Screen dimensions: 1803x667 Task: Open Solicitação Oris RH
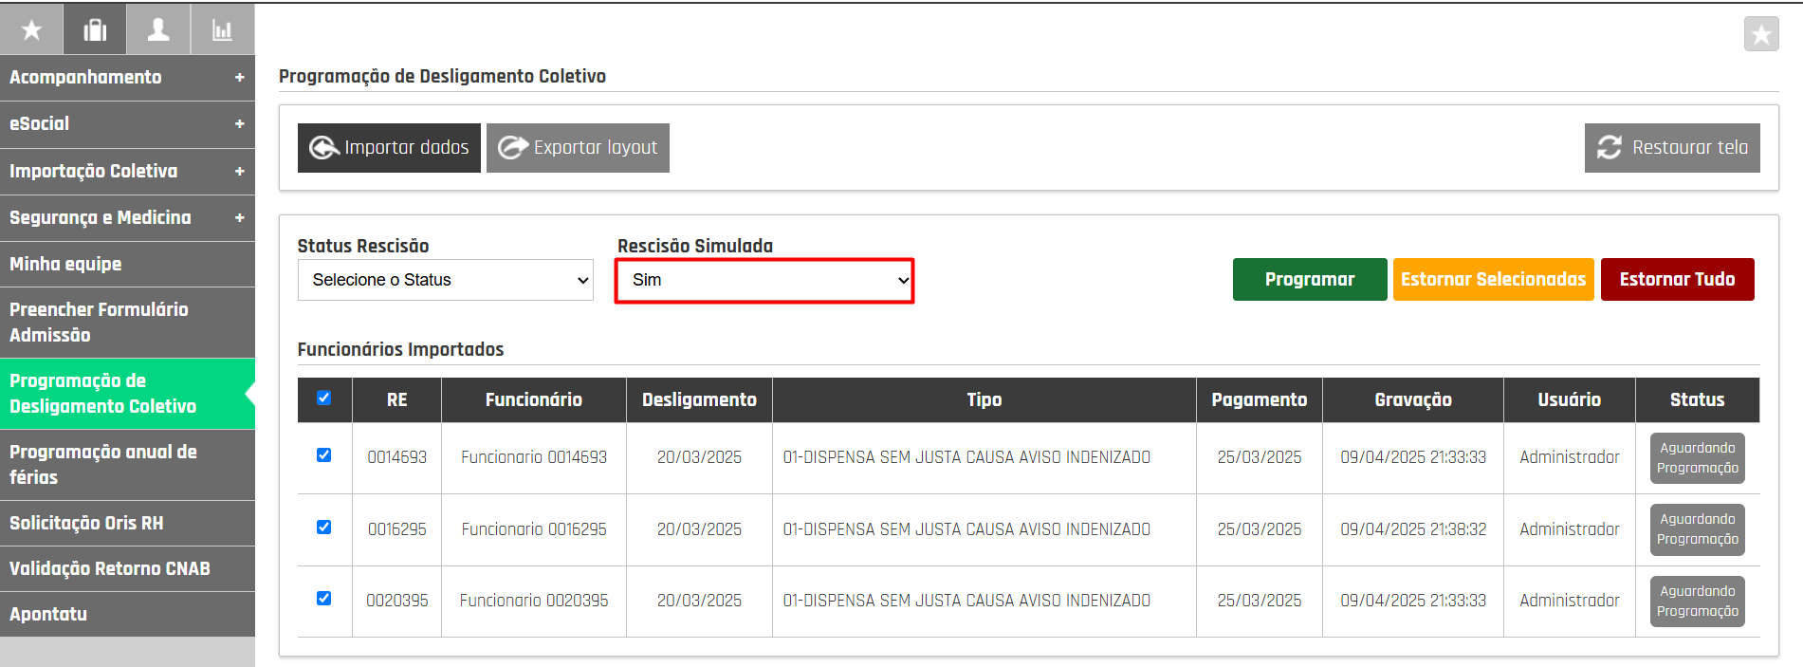(127, 523)
